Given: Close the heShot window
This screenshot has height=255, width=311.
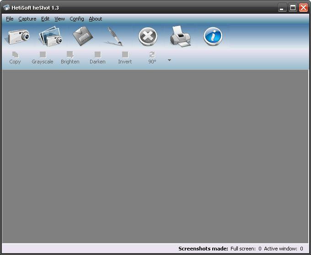Looking at the screenshot, I should [x=304, y=8].
